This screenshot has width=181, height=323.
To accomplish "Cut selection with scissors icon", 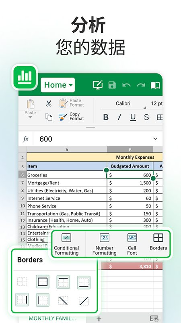I will [49, 103].
